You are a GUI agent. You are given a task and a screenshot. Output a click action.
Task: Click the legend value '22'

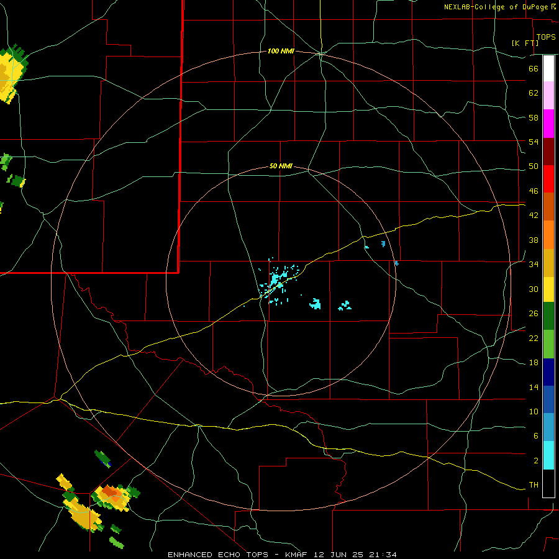(x=534, y=339)
